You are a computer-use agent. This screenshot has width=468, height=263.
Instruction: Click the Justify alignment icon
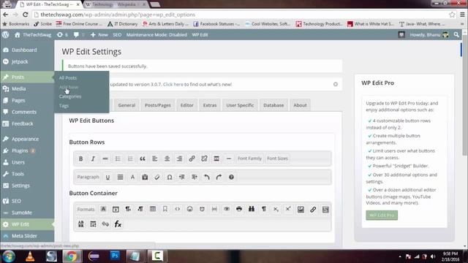120,177
